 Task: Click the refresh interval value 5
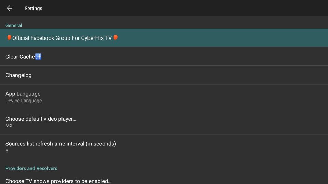click(7, 151)
